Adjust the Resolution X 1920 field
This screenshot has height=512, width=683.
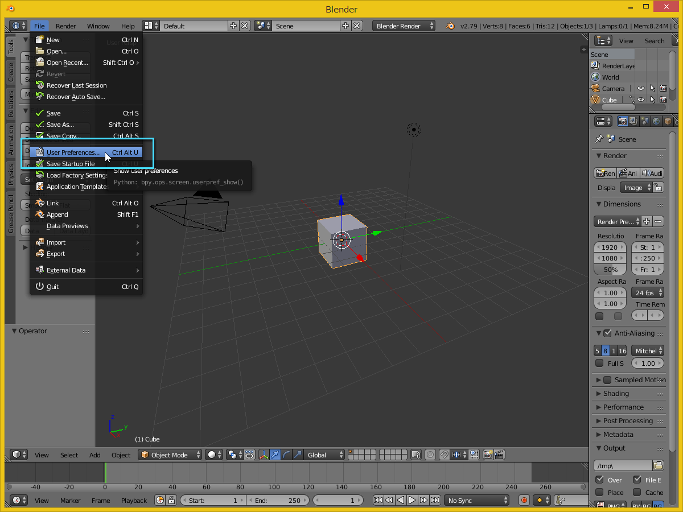click(x=611, y=247)
